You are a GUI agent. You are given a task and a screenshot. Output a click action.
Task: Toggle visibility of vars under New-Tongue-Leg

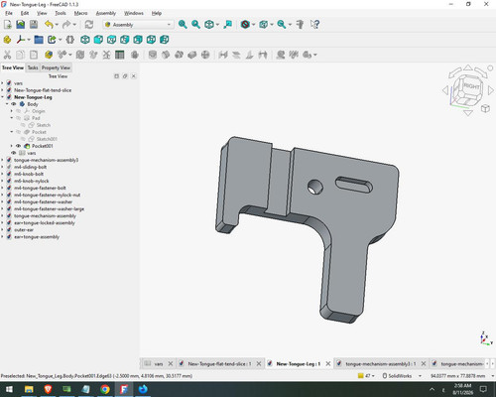pyautogui.click(x=14, y=153)
